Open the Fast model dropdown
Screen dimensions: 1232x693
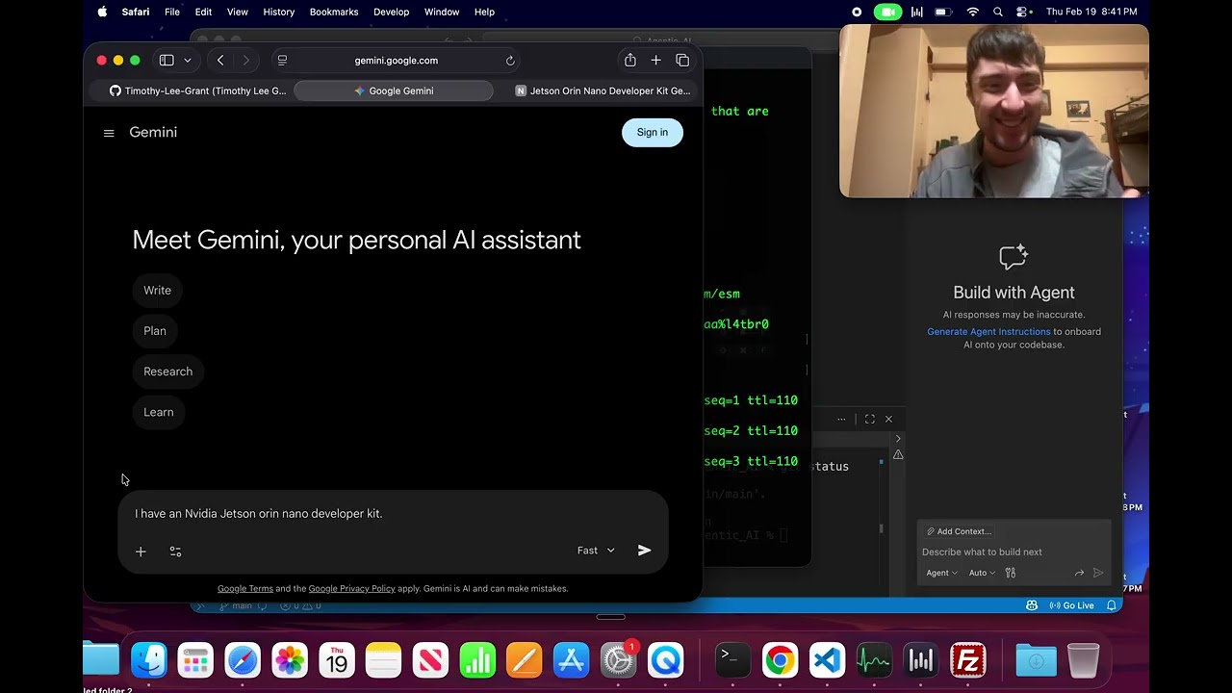(x=596, y=551)
